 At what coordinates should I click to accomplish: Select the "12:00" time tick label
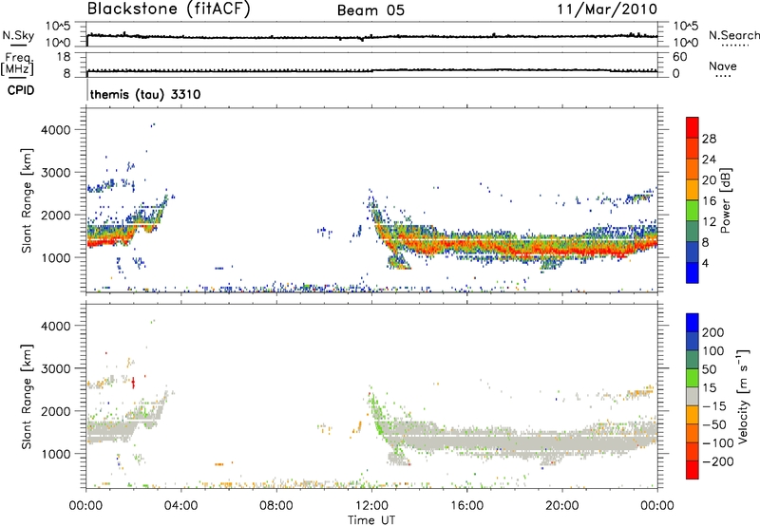(x=371, y=506)
